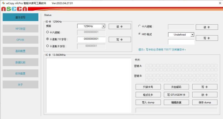Click the first 密钥 A key box
This screenshot has height=119, width=223.
147,66
